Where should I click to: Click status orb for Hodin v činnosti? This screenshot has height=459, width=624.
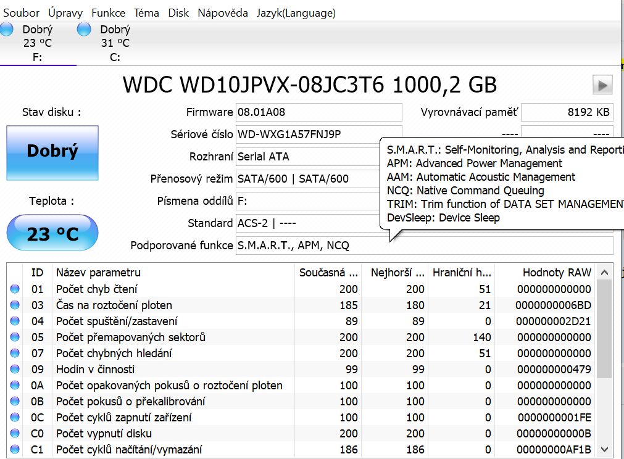(15, 370)
